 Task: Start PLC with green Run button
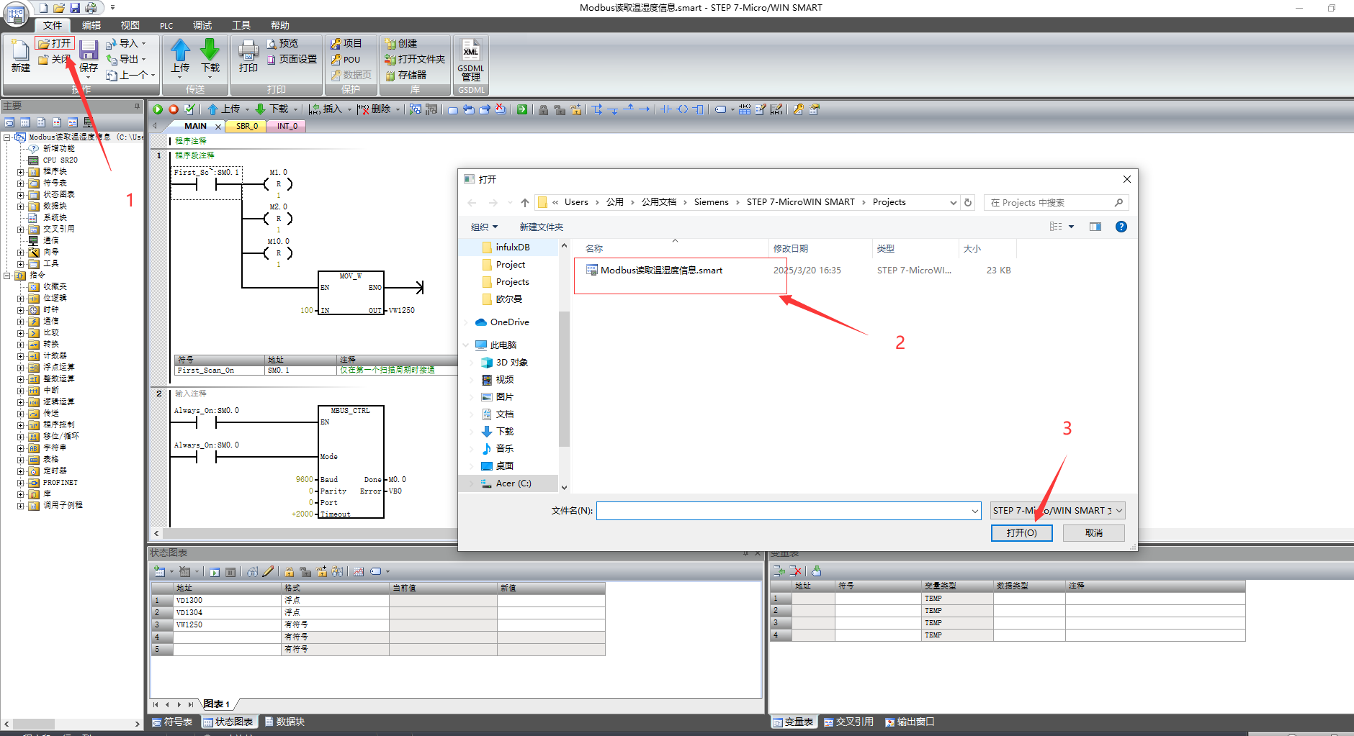(158, 109)
